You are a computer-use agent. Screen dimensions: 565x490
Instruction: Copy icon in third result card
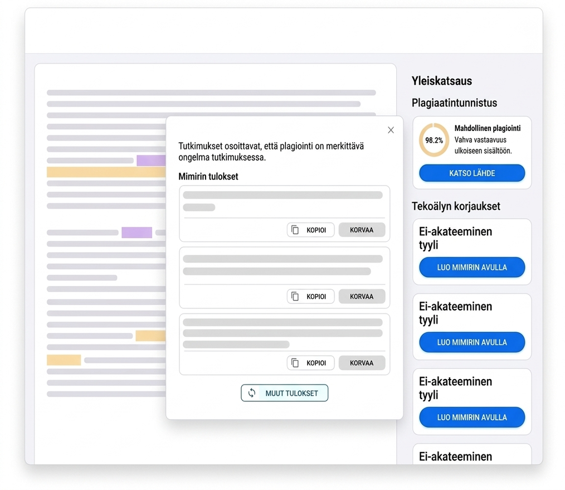(295, 363)
